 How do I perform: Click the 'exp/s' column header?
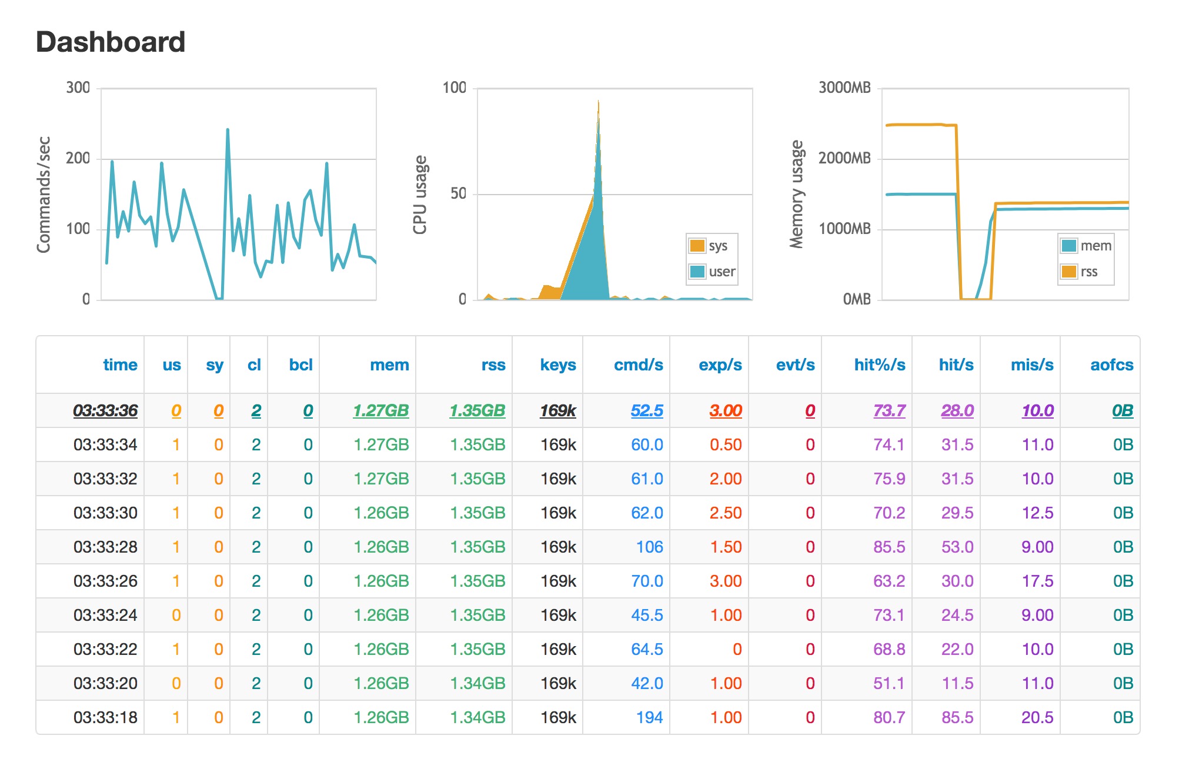(720, 365)
